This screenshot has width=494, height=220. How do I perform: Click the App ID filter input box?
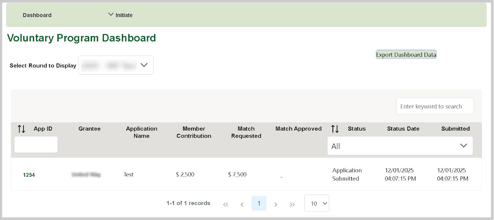coord(36,144)
